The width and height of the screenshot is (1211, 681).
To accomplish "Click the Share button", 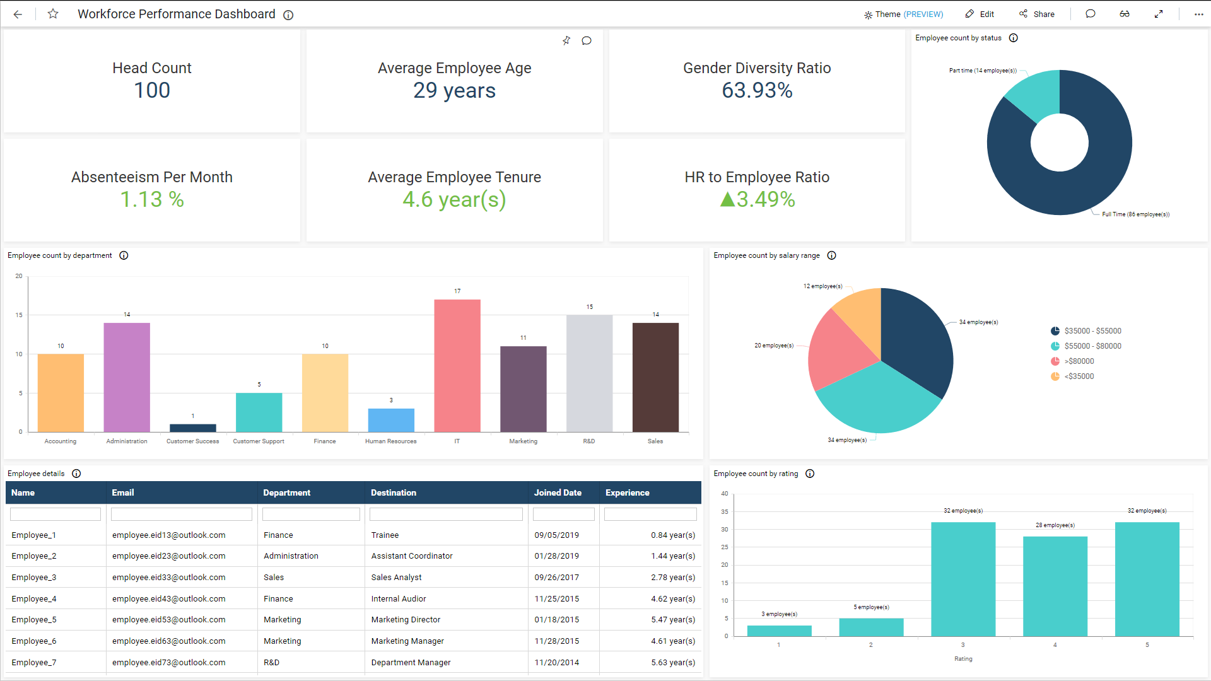I will click(1037, 14).
